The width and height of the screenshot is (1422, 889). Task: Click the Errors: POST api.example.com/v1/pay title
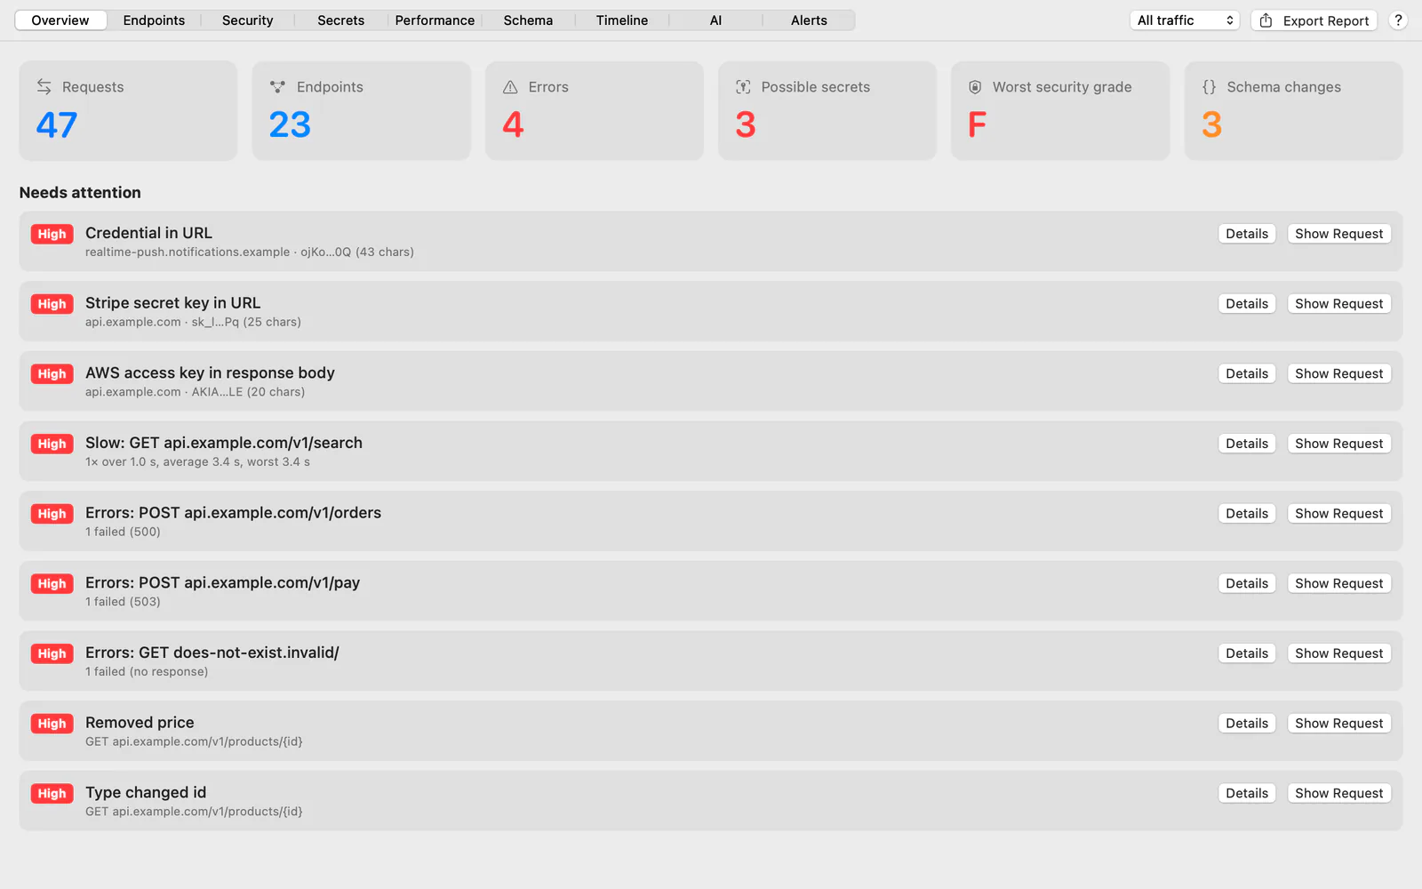point(222,582)
